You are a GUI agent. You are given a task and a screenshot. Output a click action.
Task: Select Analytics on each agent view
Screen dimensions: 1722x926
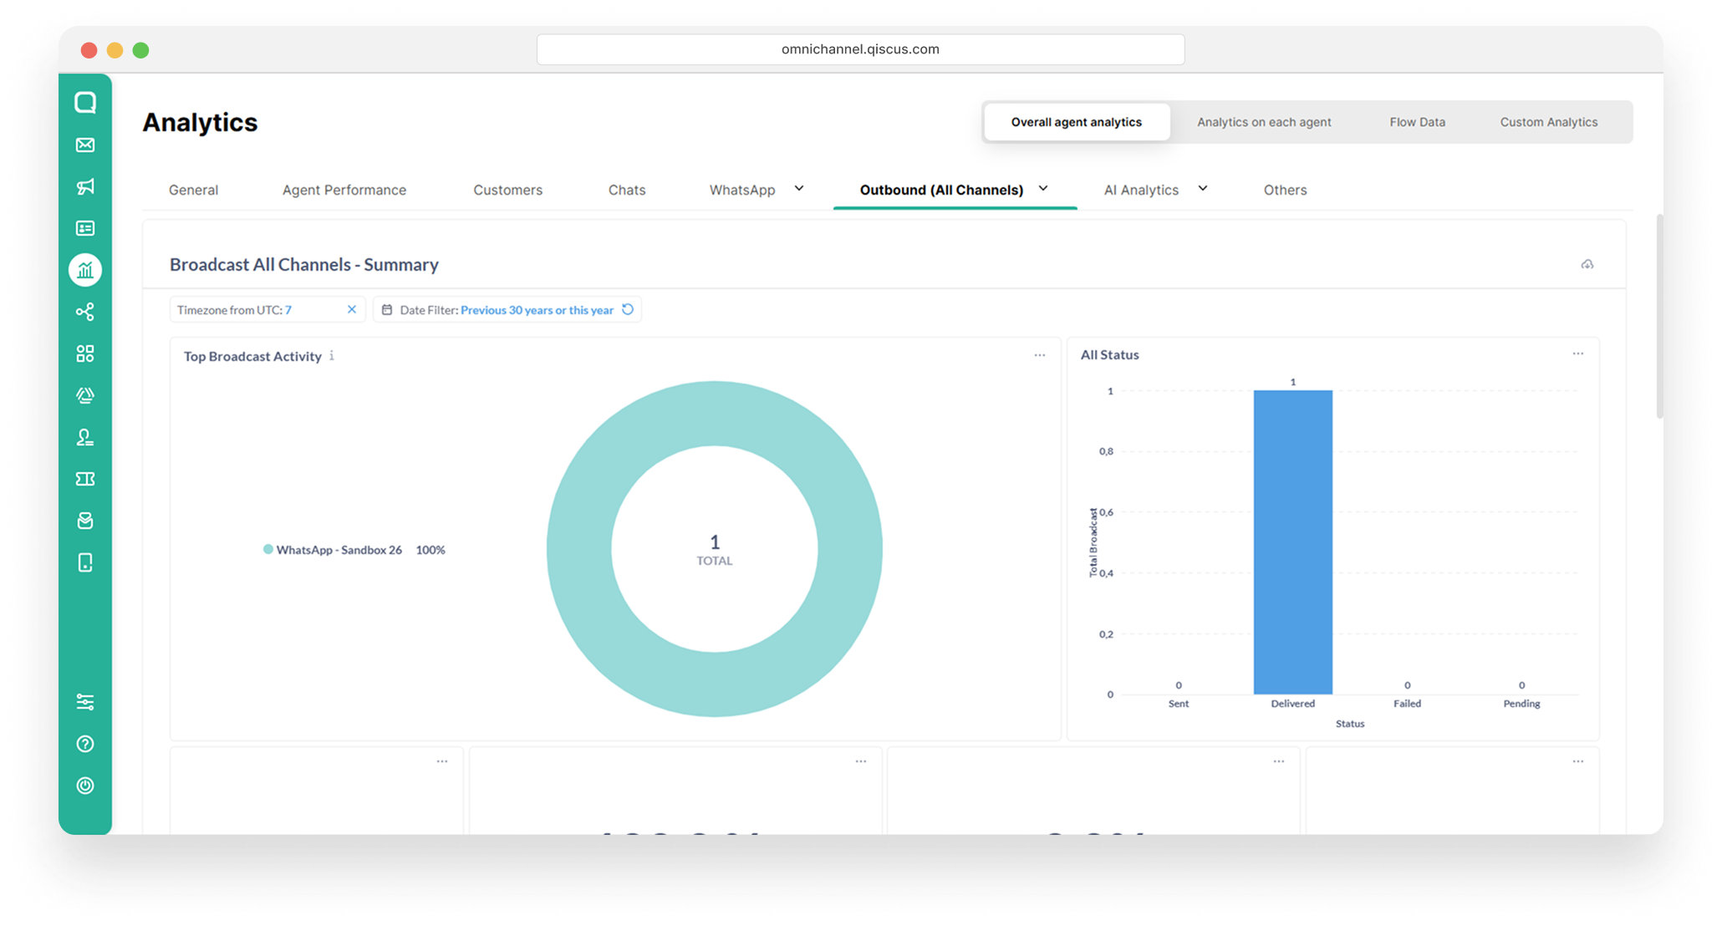(1264, 122)
